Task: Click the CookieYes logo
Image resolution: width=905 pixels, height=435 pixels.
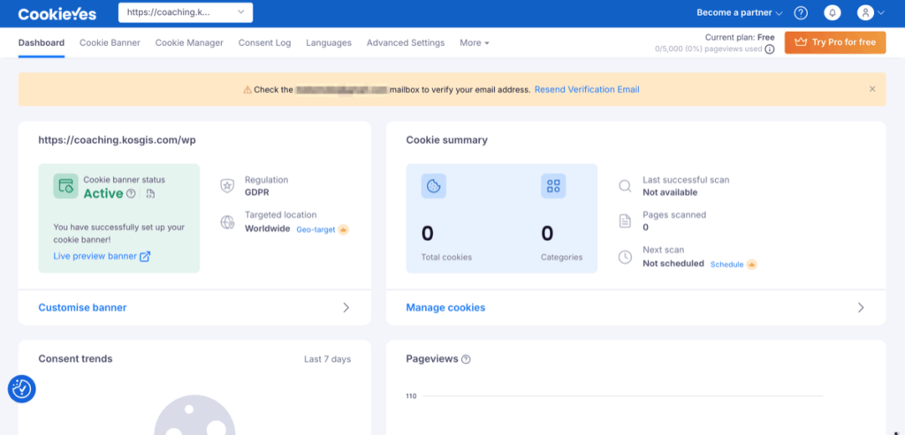Action: (x=57, y=14)
